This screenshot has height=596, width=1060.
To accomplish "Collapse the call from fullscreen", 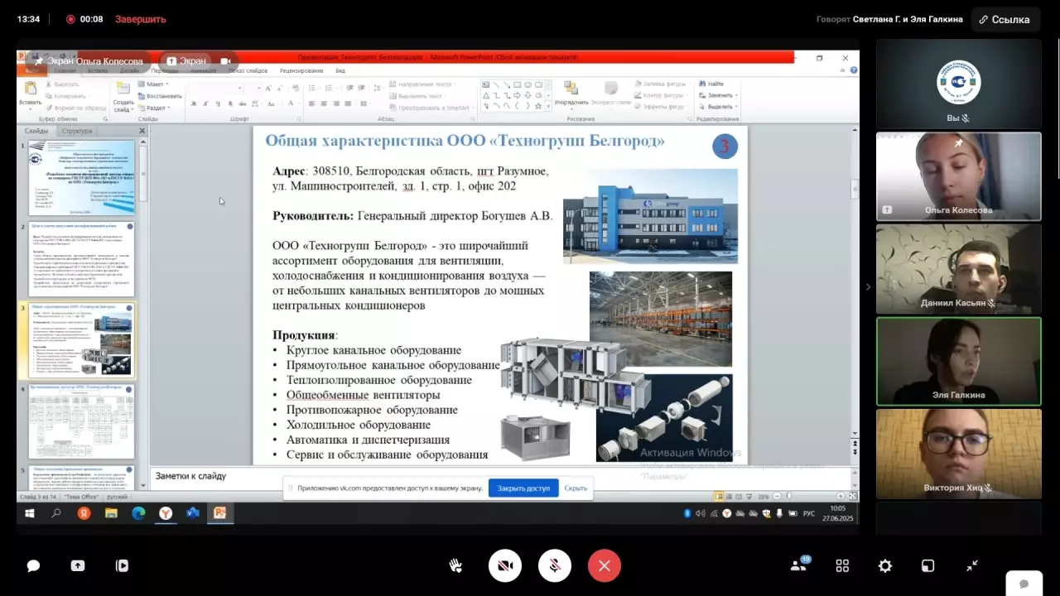I will tap(972, 566).
